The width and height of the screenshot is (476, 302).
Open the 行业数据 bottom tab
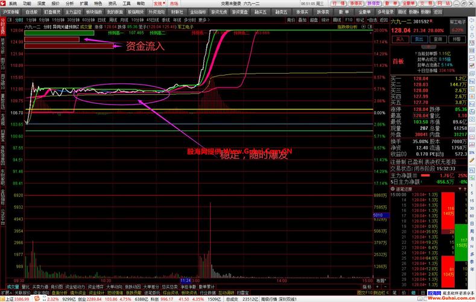click(x=208, y=293)
